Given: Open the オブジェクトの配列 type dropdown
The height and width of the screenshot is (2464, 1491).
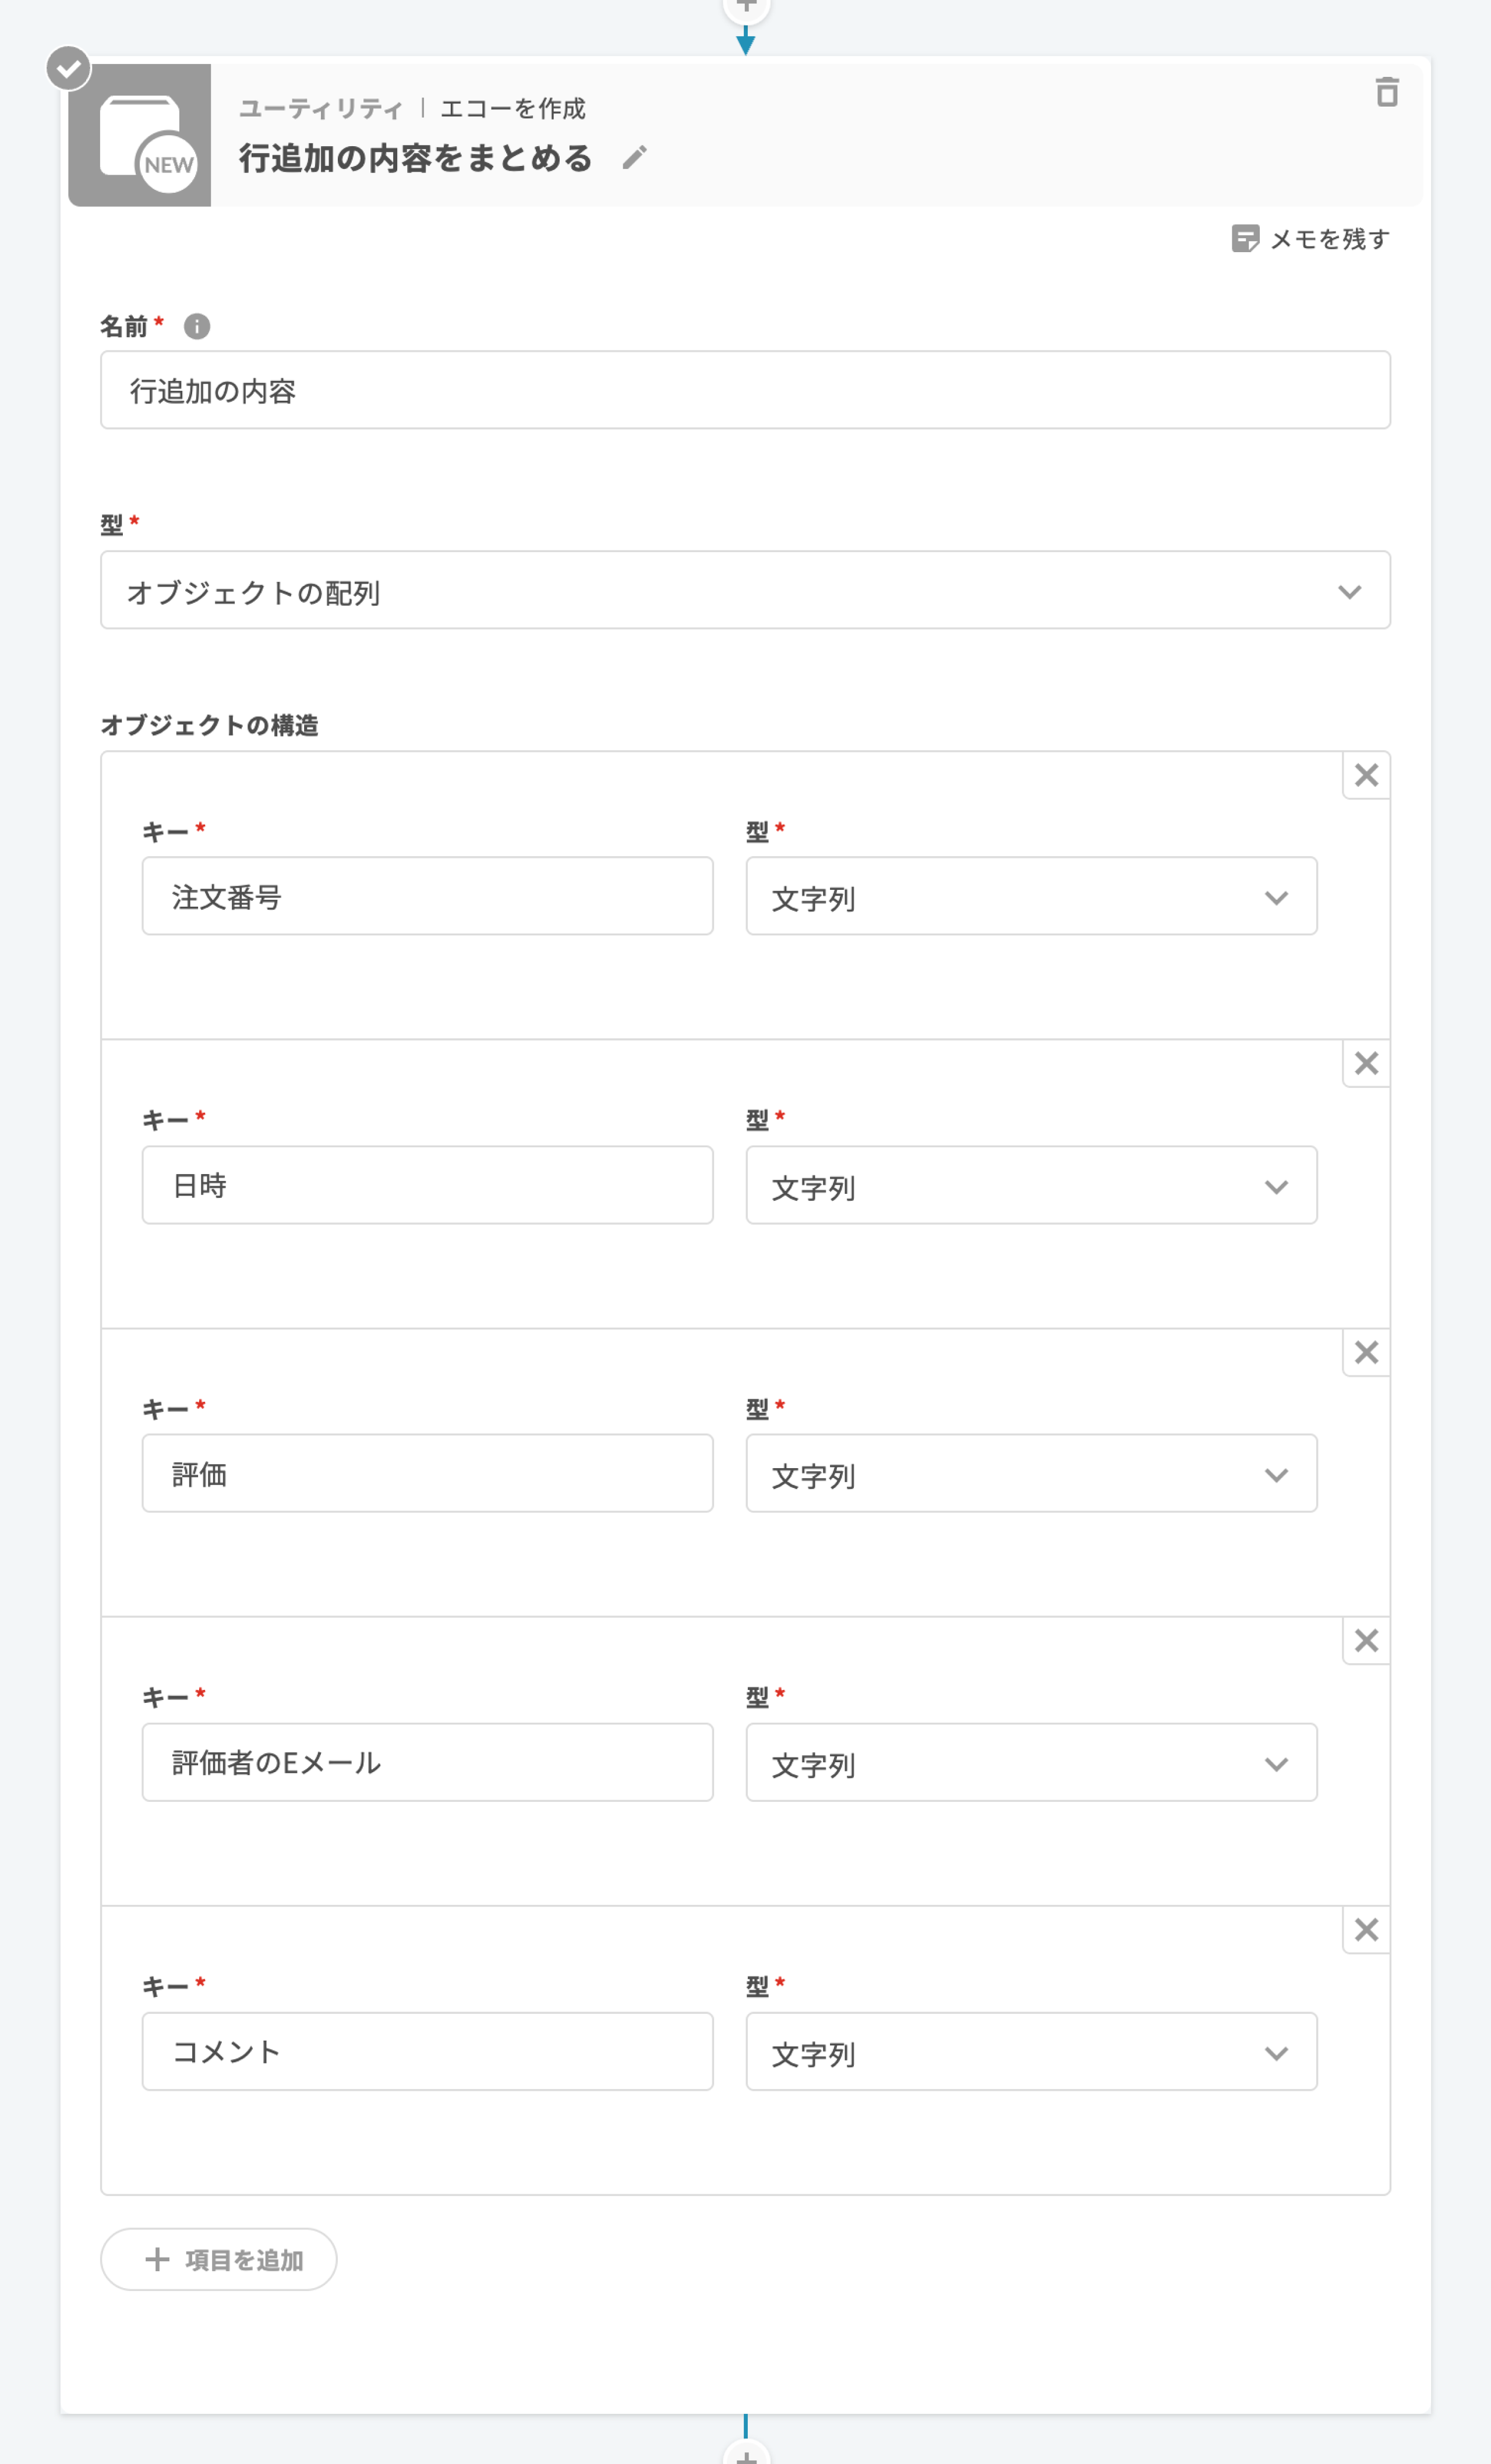Looking at the screenshot, I should coord(745,591).
